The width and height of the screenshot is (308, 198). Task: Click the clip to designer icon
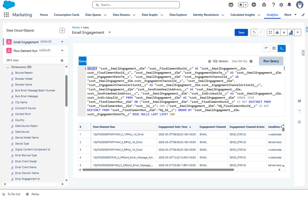[x=277, y=32]
